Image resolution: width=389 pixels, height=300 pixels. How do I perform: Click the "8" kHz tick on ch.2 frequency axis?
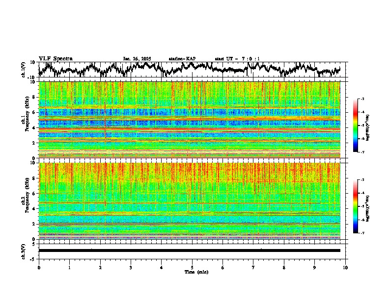tap(35, 178)
